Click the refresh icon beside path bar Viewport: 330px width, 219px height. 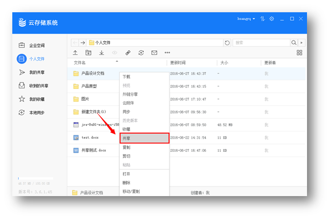tap(227, 43)
